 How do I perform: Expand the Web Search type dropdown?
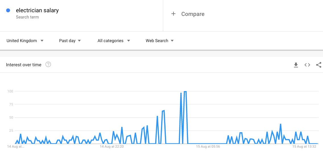[x=160, y=41]
